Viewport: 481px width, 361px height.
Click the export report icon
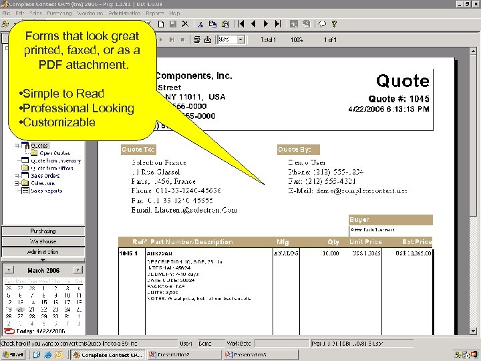pyautogui.click(x=208, y=39)
